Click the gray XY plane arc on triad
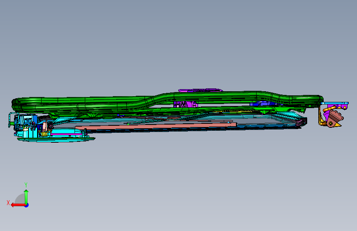357x231 pixels. click(20, 199)
